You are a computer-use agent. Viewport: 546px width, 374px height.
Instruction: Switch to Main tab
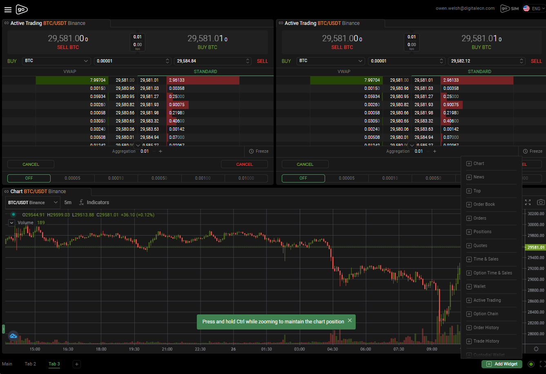coord(7,364)
